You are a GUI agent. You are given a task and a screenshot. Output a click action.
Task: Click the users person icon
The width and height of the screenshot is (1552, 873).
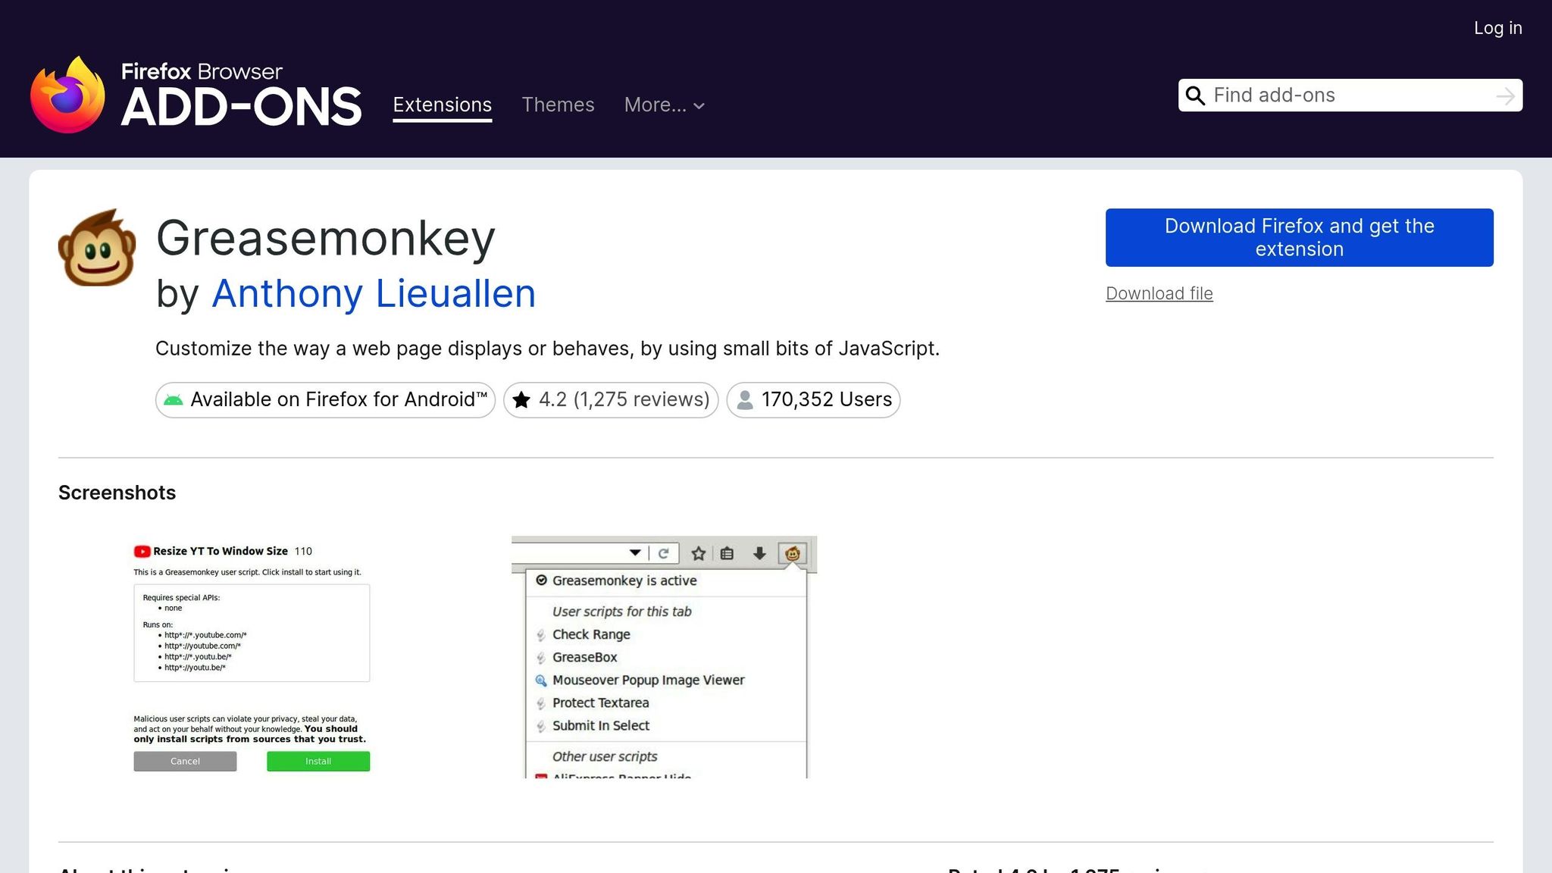tap(745, 400)
